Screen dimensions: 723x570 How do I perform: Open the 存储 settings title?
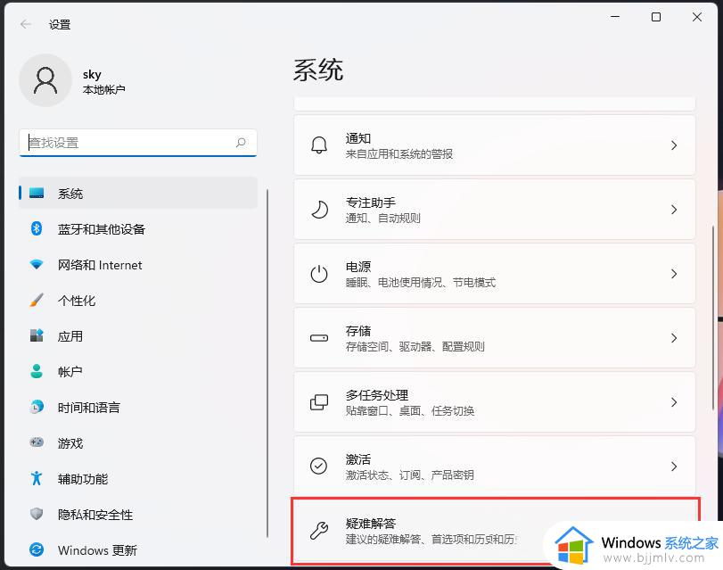click(358, 330)
